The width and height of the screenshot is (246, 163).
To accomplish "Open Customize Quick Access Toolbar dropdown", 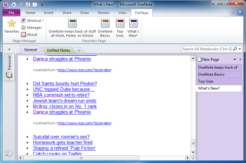I will 42,5.
